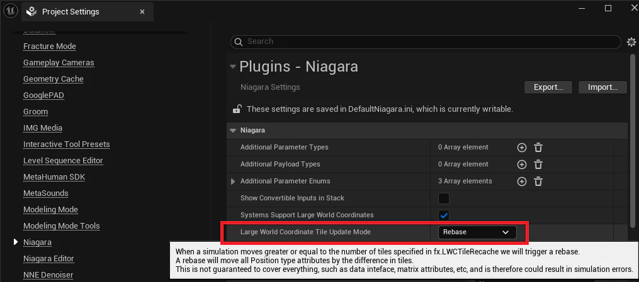Close the Project Settings tab

point(142,12)
